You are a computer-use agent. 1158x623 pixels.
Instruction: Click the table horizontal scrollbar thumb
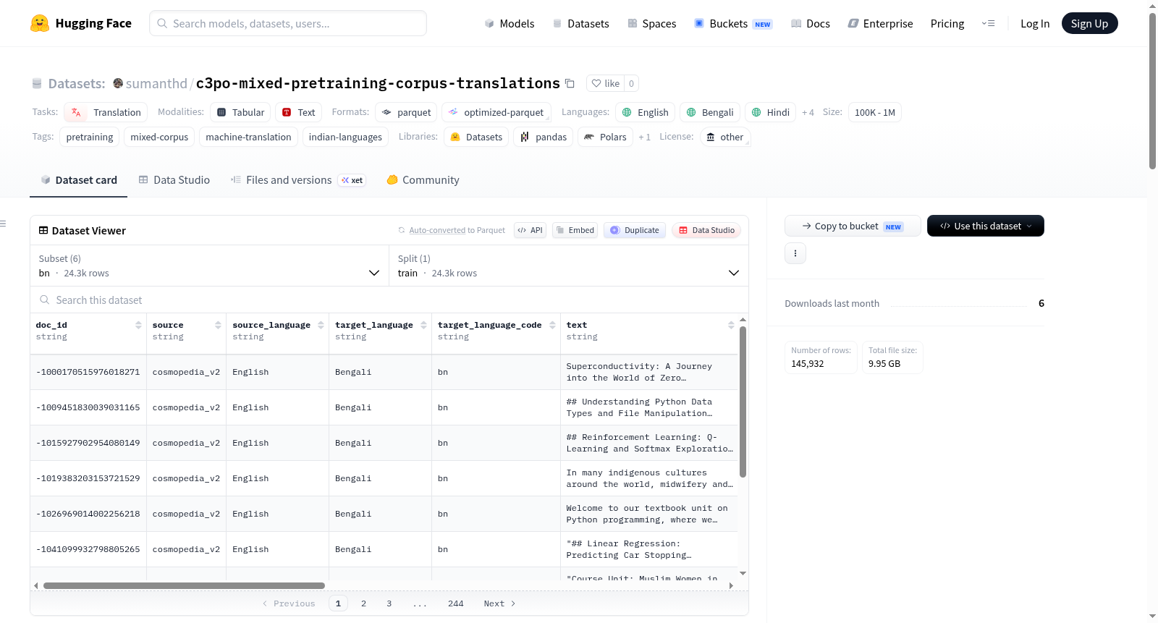[184, 585]
